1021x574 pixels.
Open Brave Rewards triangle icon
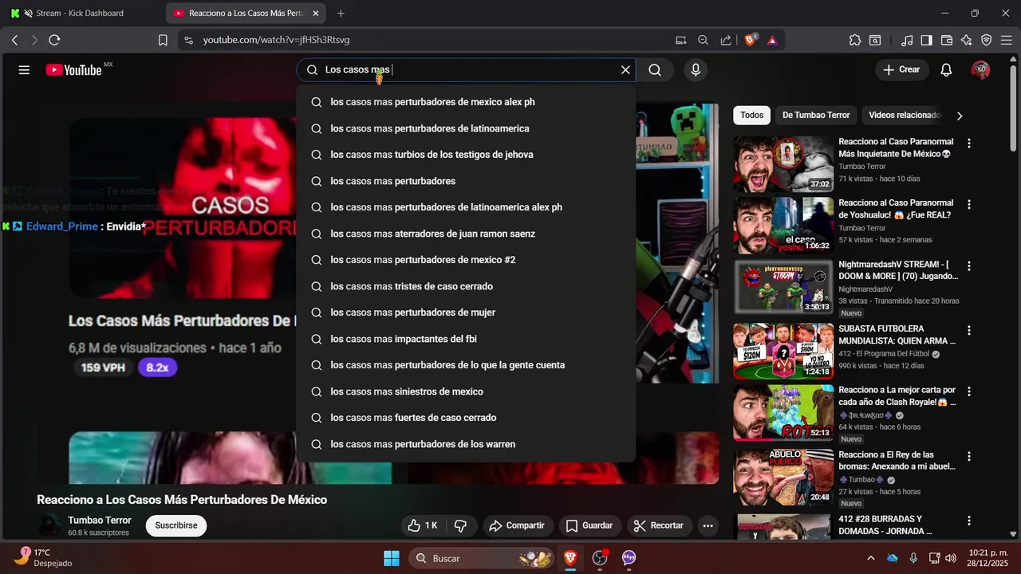coord(772,40)
